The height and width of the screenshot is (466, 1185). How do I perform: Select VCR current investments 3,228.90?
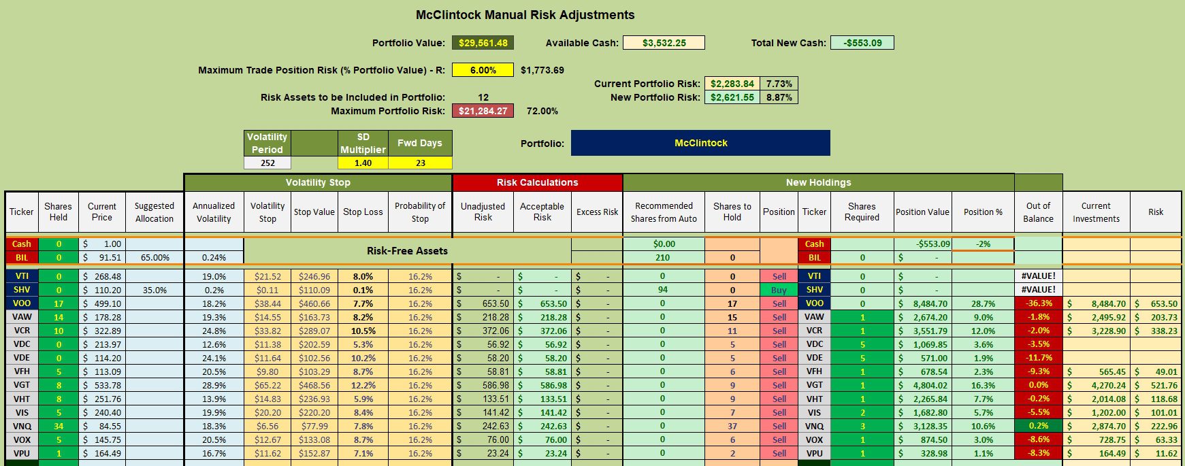1097,331
